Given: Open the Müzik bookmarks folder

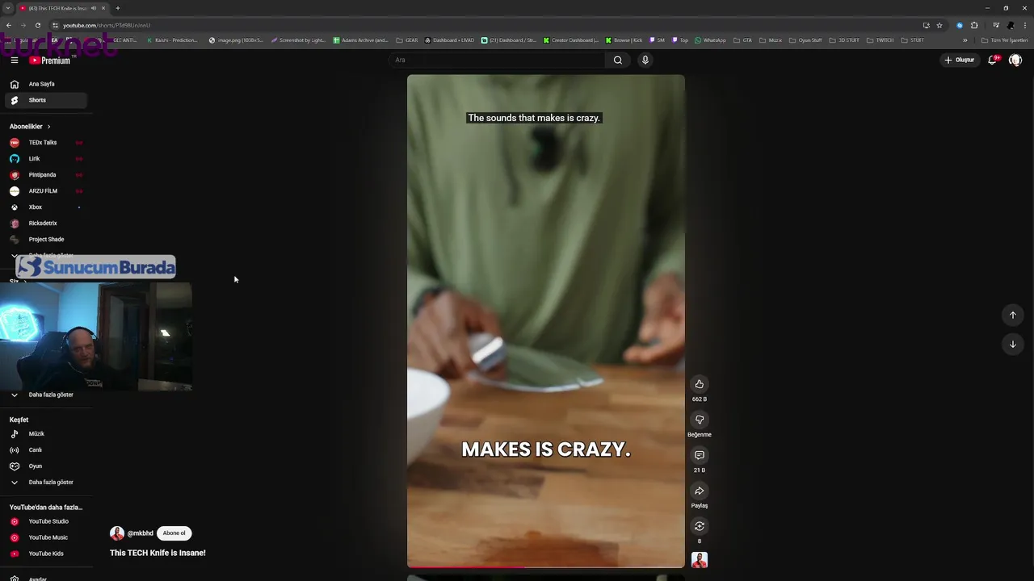Looking at the screenshot, I should click(x=771, y=40).
